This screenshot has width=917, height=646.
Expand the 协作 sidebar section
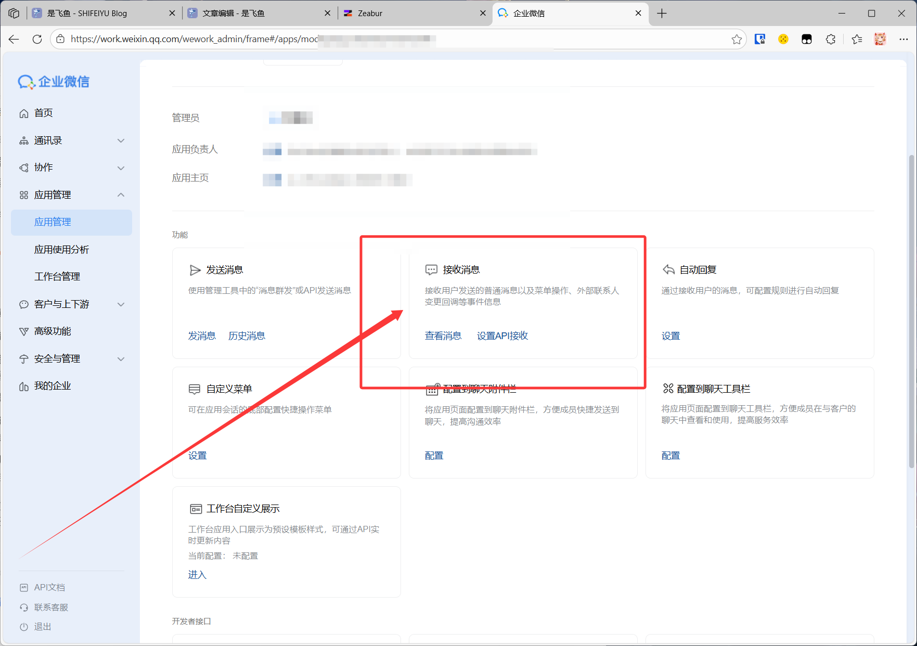coord(72,167)
